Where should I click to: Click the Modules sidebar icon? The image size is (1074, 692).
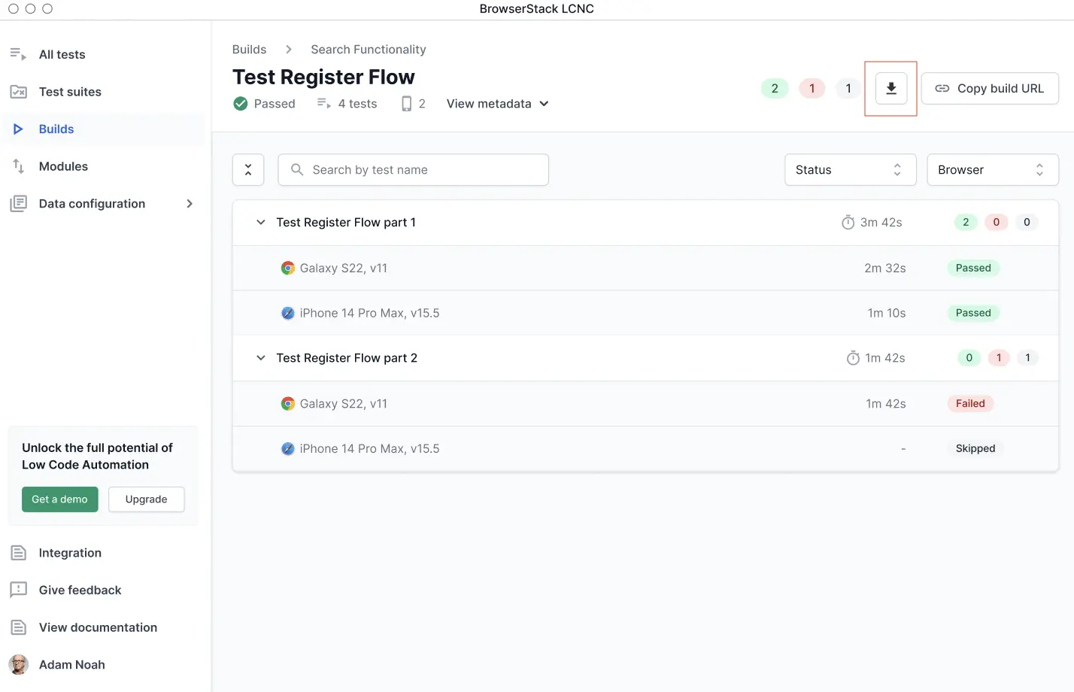point(18,166)
